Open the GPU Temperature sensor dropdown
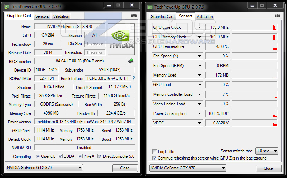 200,46
